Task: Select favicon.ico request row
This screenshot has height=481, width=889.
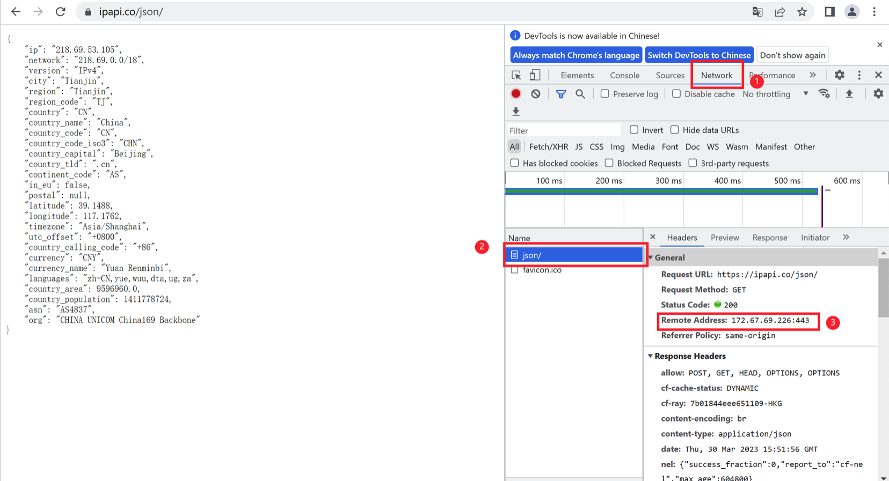Action: [x=574, y=270]
